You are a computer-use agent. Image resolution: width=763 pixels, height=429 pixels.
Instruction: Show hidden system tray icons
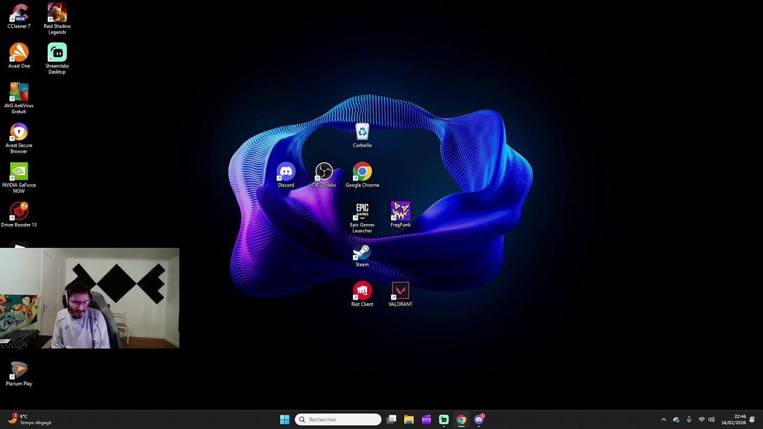663,419
